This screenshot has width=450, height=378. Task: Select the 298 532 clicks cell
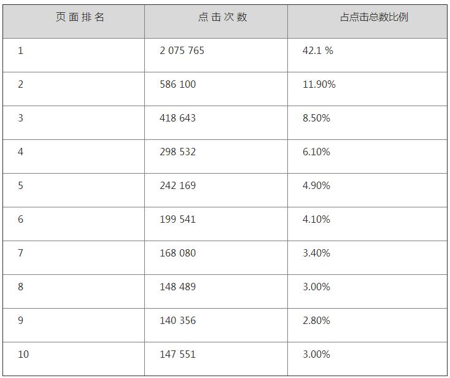pyautogui.click(x=177, y=152)
